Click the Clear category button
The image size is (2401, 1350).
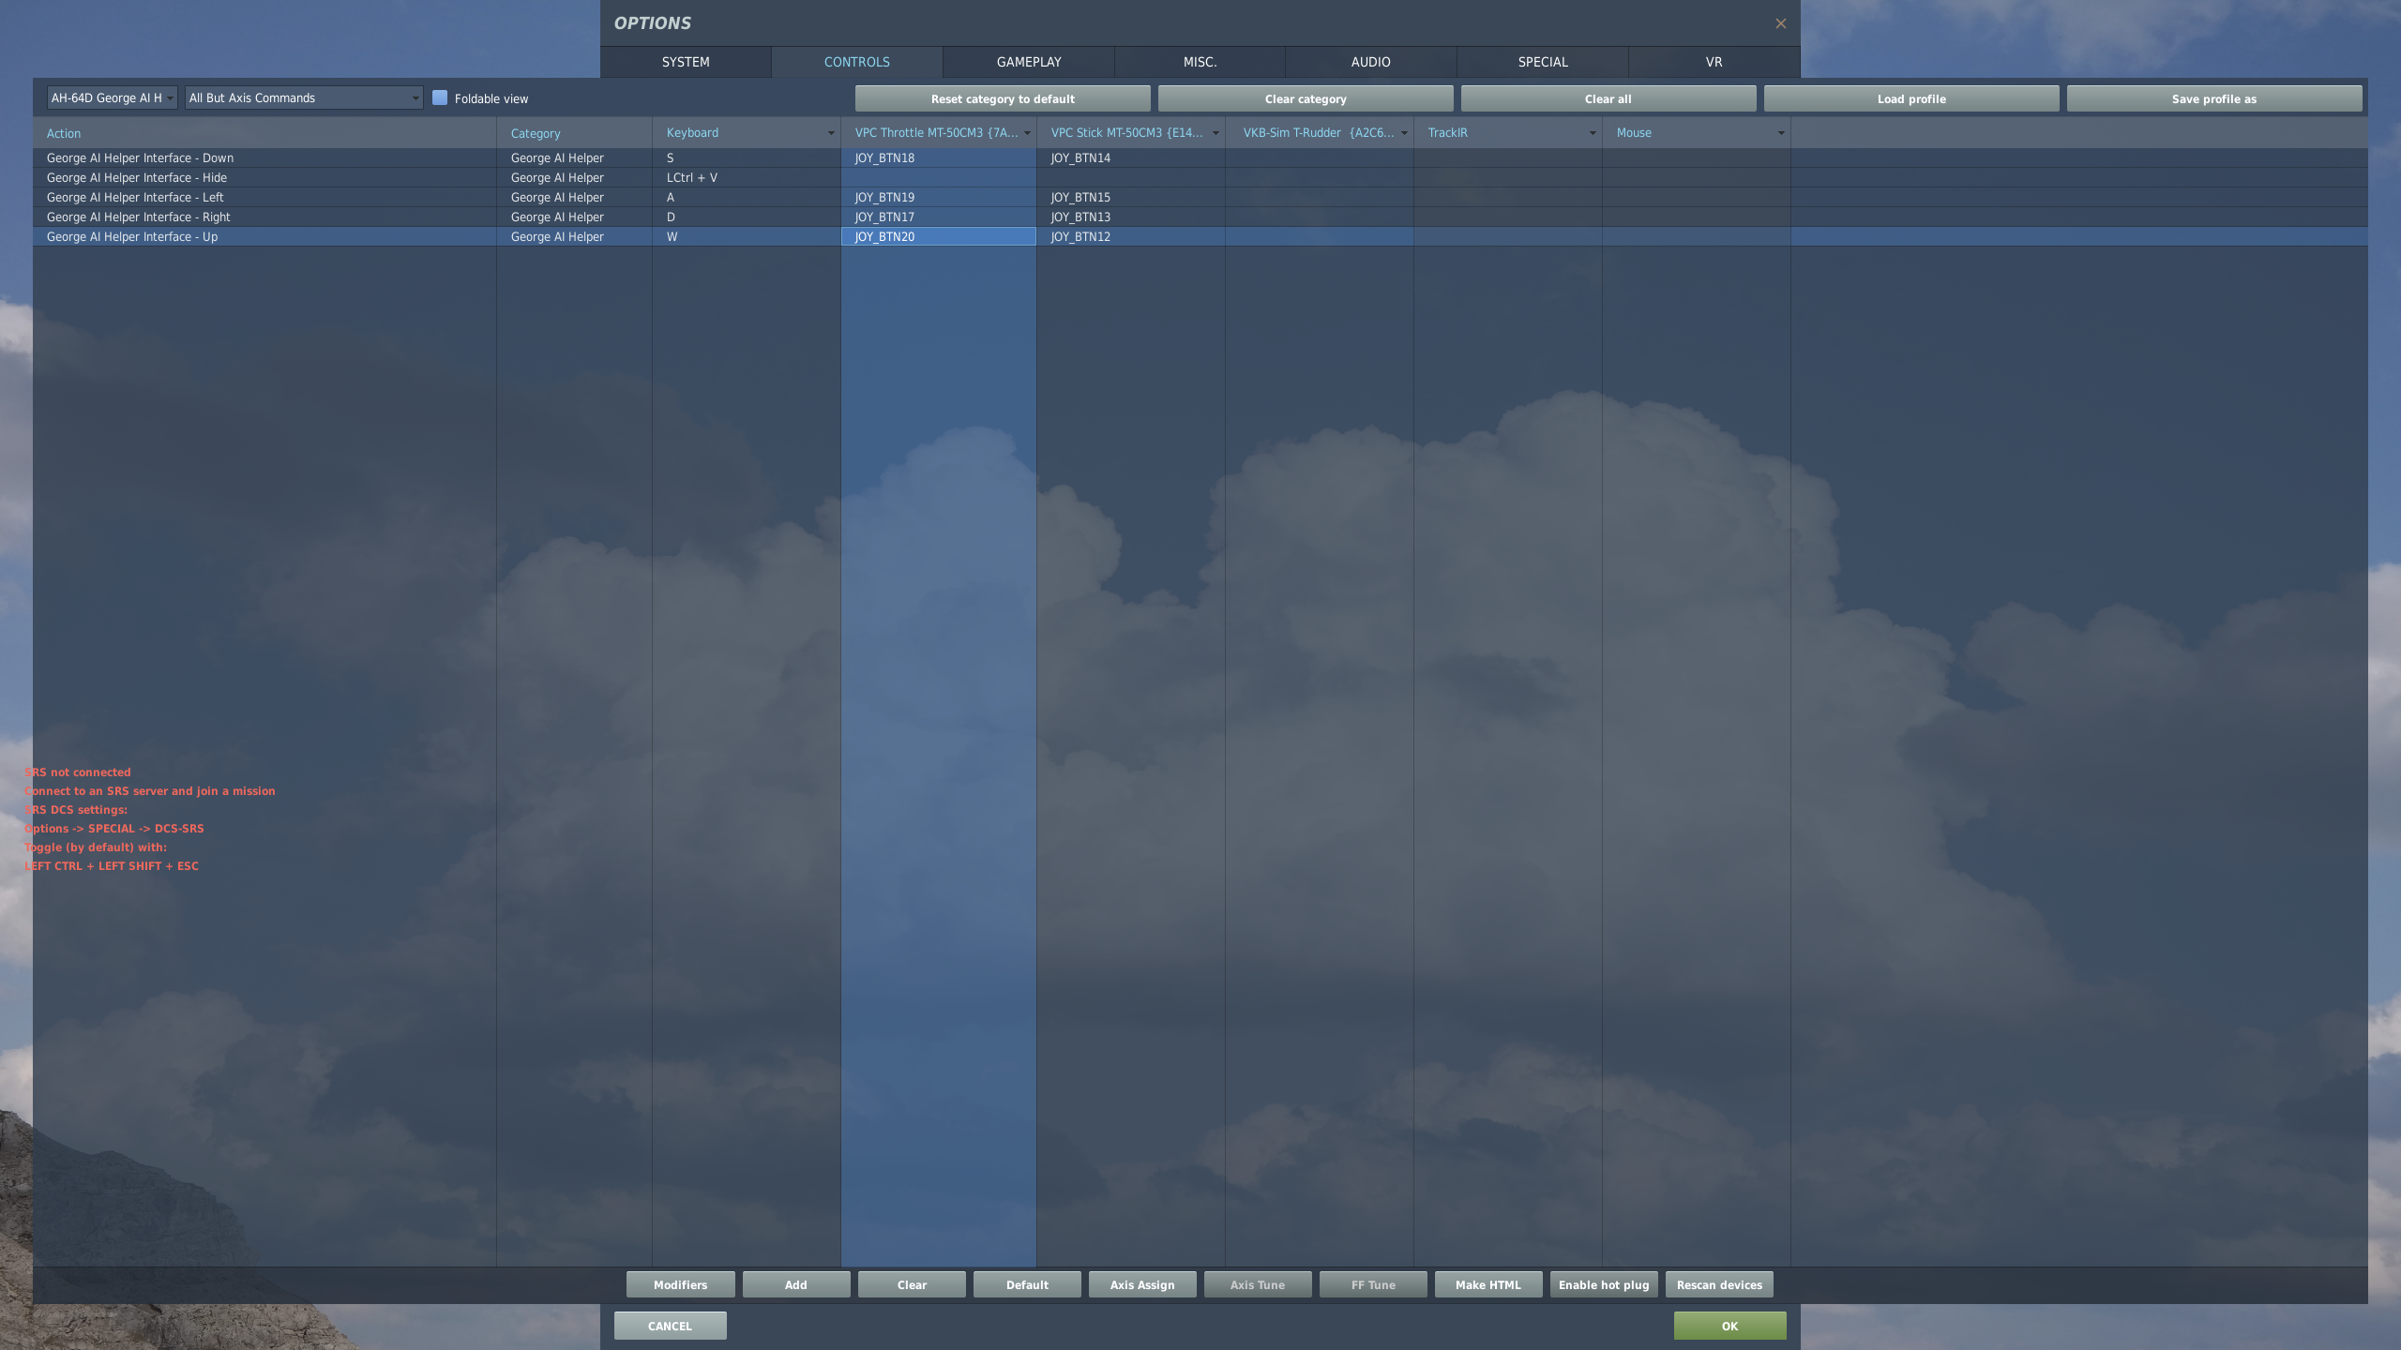(1306, 98)
